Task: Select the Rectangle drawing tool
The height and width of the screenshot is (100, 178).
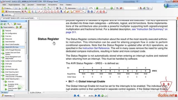Action: click(x=45, y=12)
